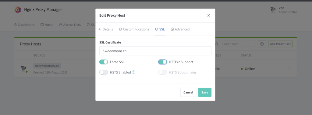Click the npm.wooomooo.cn host avatar
Image resolution: width=312 pixels, height=115 pixels.
pos(24,69)
